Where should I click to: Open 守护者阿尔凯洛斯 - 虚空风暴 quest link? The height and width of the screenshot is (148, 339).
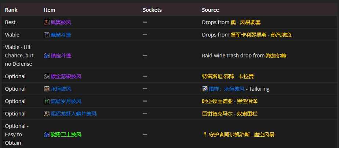coord(242,134)
